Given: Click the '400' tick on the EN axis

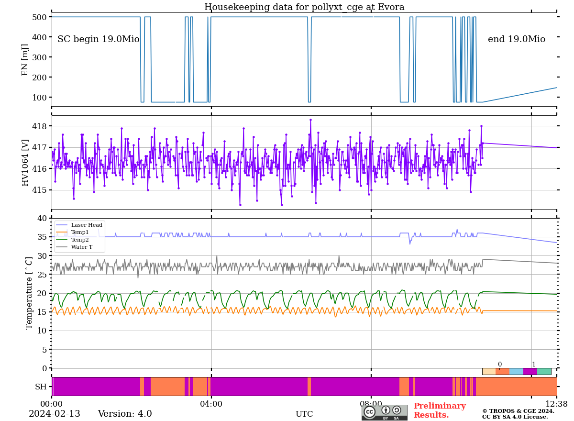Looking at the screenshot, I should (40, 37).
